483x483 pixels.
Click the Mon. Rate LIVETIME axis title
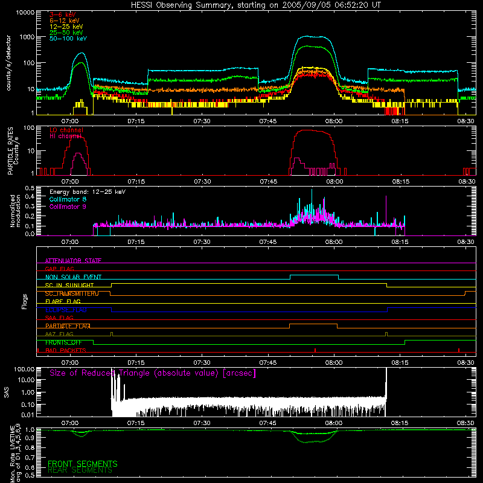click(x=15, y=453)
